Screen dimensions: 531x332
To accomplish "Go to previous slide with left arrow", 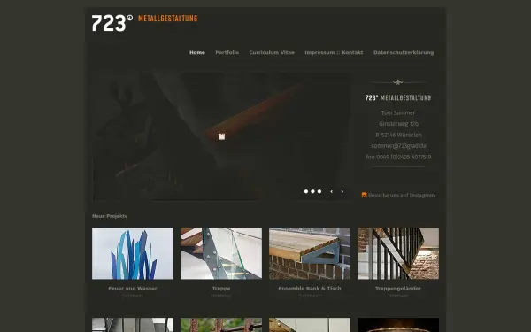I will 332,191.
